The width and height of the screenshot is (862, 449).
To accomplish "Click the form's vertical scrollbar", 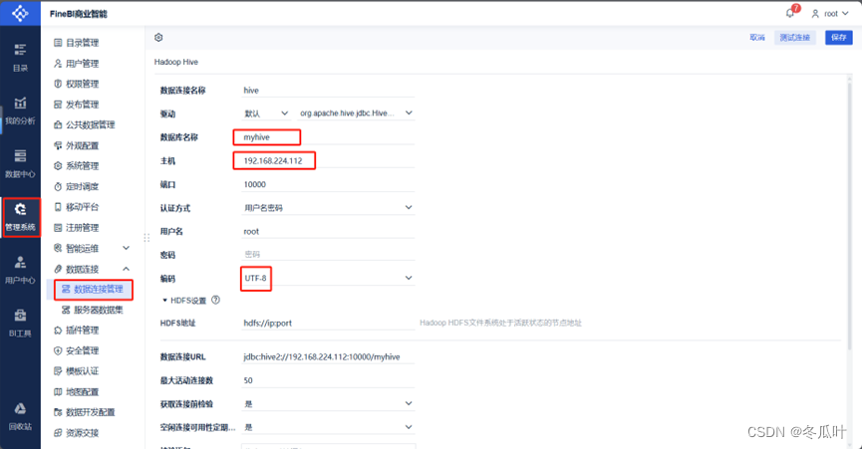I will pyautogui.click(x=850, y=214).
